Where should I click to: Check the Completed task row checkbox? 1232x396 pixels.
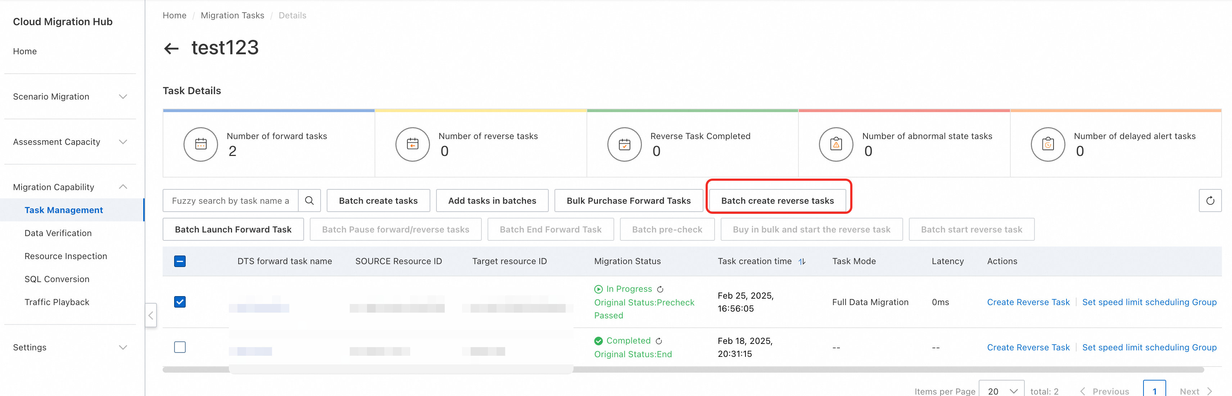point(180,347)
